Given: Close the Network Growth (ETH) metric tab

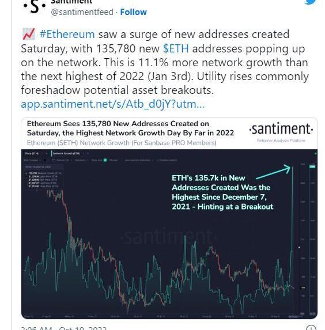Looking at the screenshot, I should click(x=88, y=153).
